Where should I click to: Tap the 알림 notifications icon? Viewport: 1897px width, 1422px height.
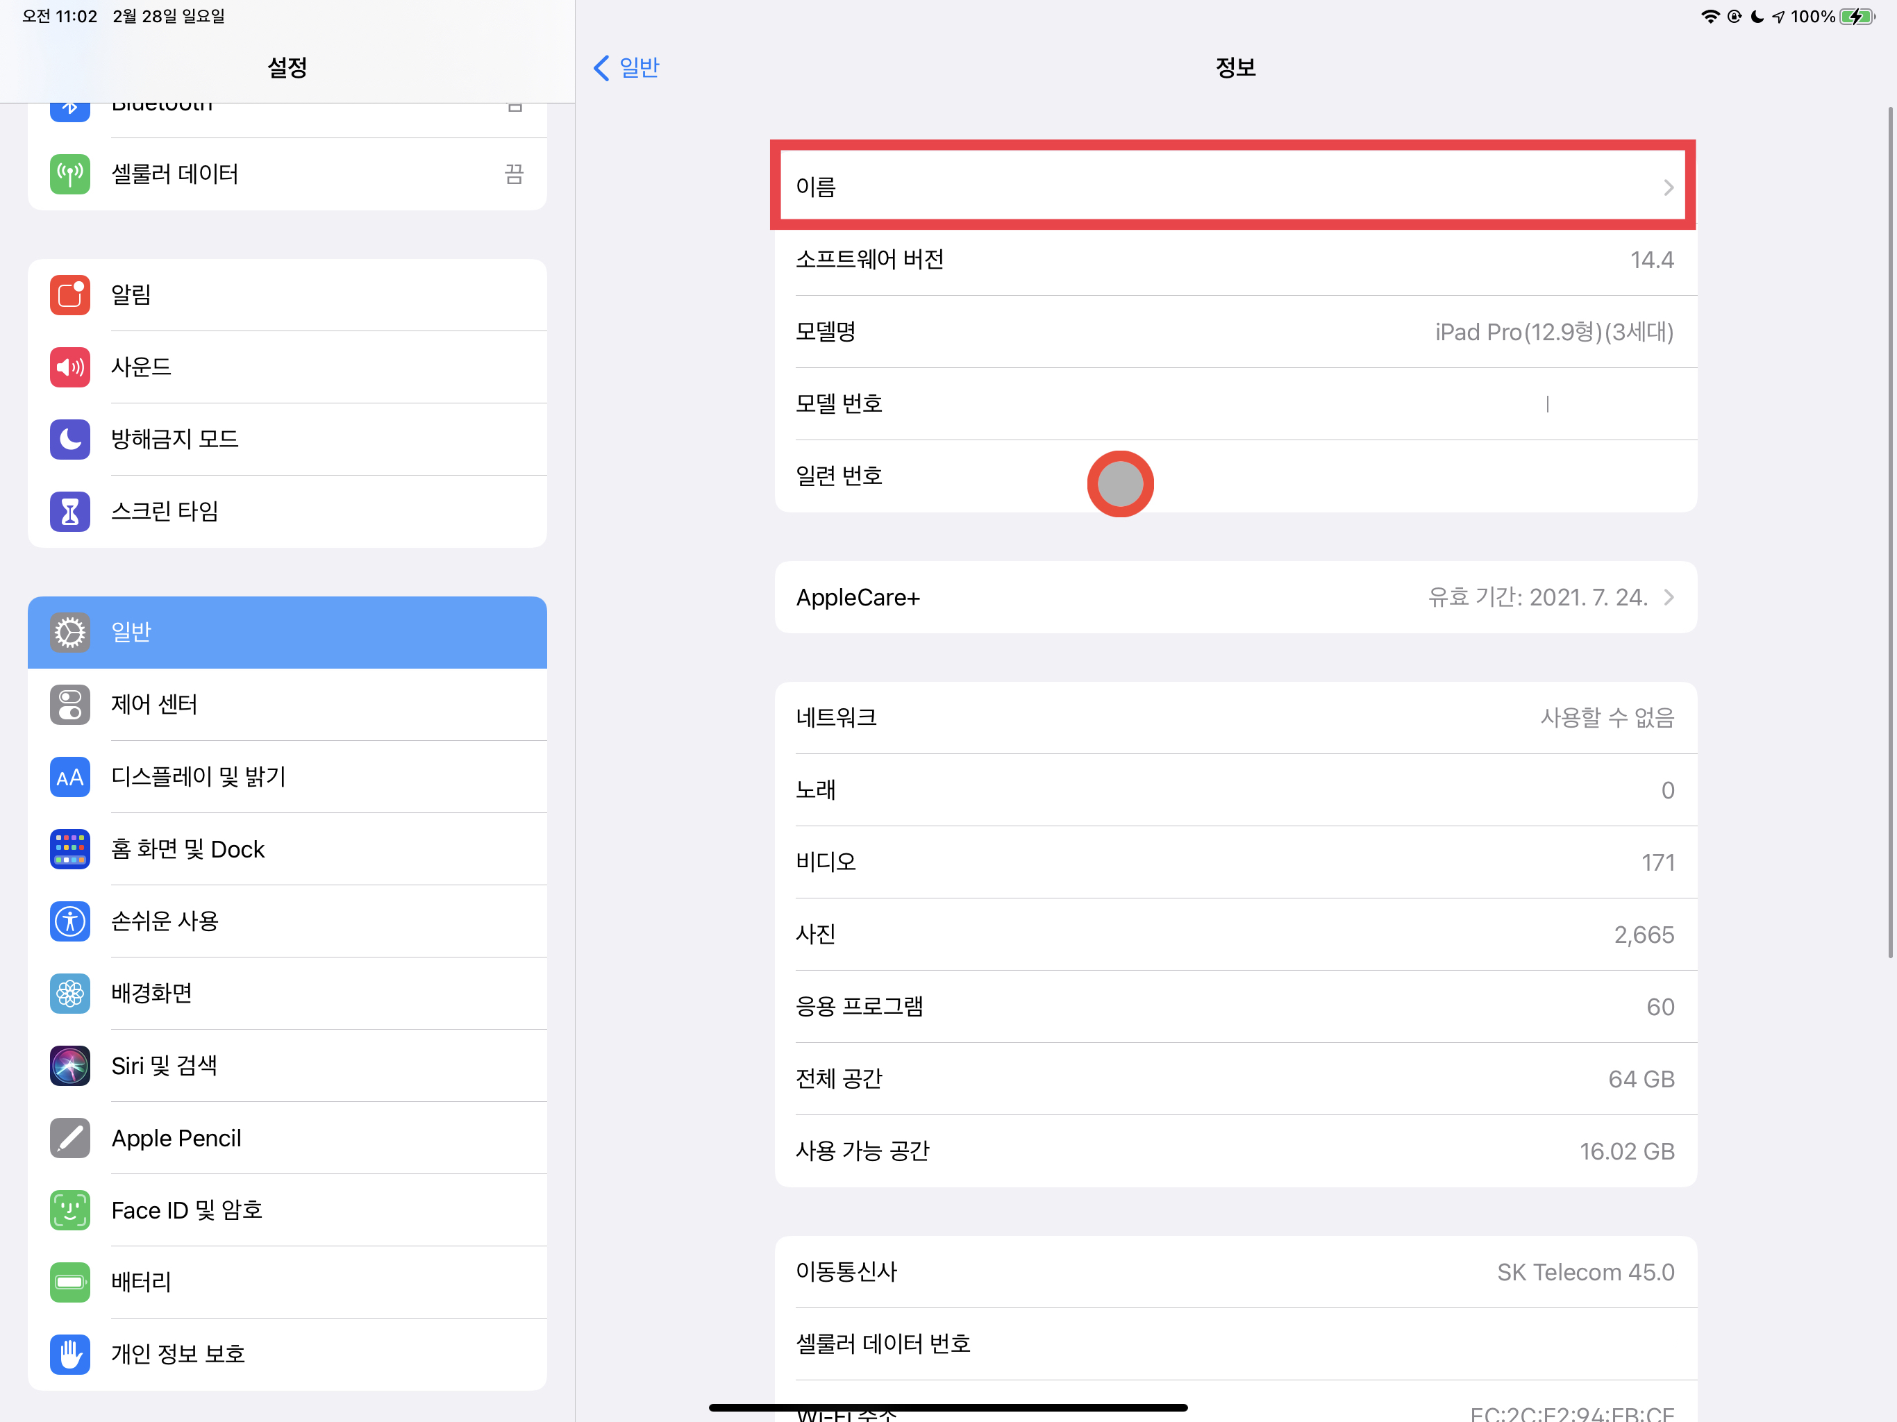69,295
